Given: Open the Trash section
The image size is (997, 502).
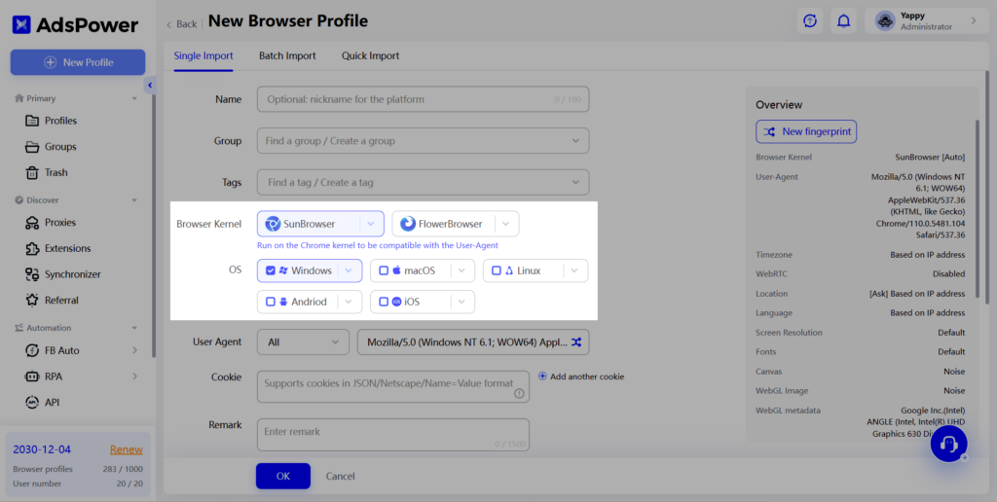Looking at the screenshot, I should [x=55, y=173].
